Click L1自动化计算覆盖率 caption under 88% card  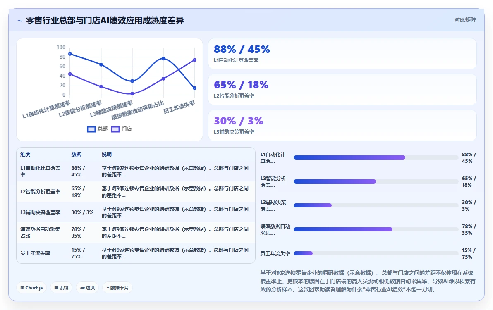pyautogui.click(x=236, y=60)
